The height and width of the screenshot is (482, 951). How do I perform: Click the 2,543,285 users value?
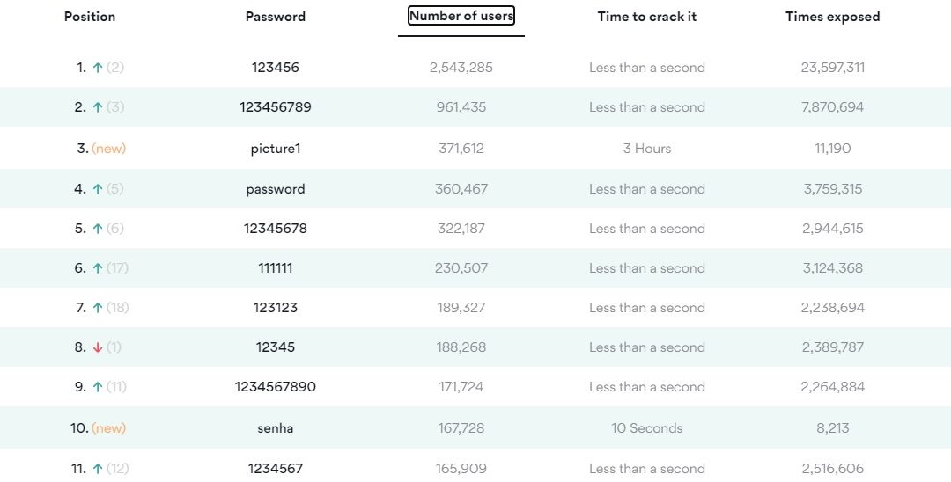pyautogui.click(x=461, y=68)
